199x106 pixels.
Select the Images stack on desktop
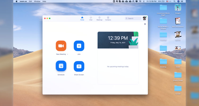[178, 8]
